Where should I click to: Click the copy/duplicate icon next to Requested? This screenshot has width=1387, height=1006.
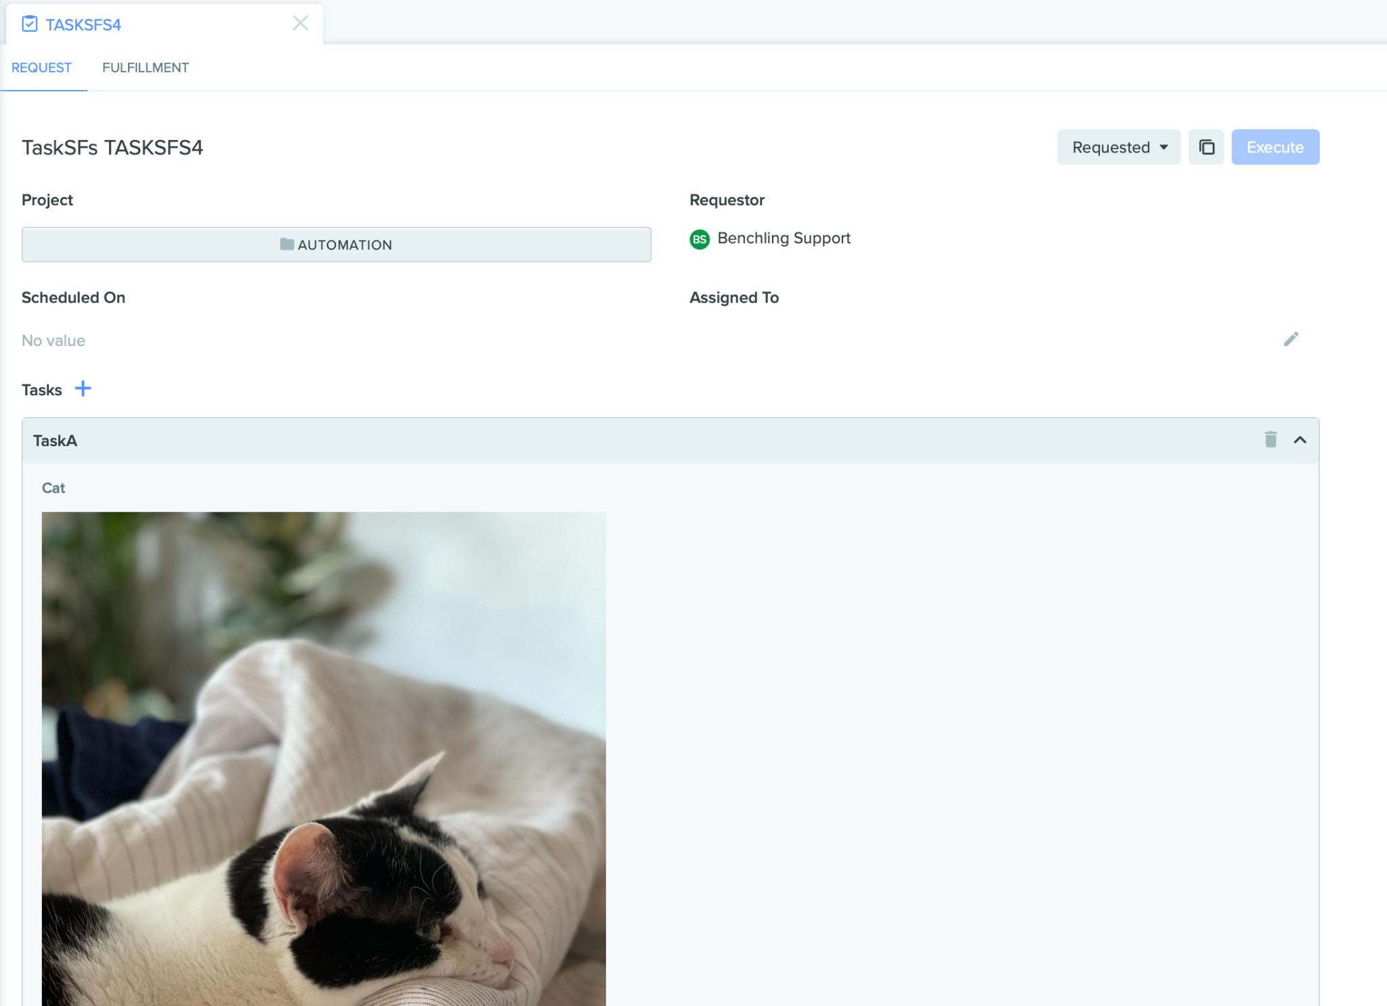click(1206, 147)
